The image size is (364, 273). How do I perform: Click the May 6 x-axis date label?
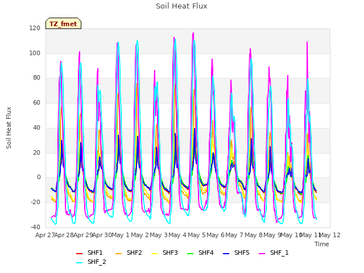[216, 235]
